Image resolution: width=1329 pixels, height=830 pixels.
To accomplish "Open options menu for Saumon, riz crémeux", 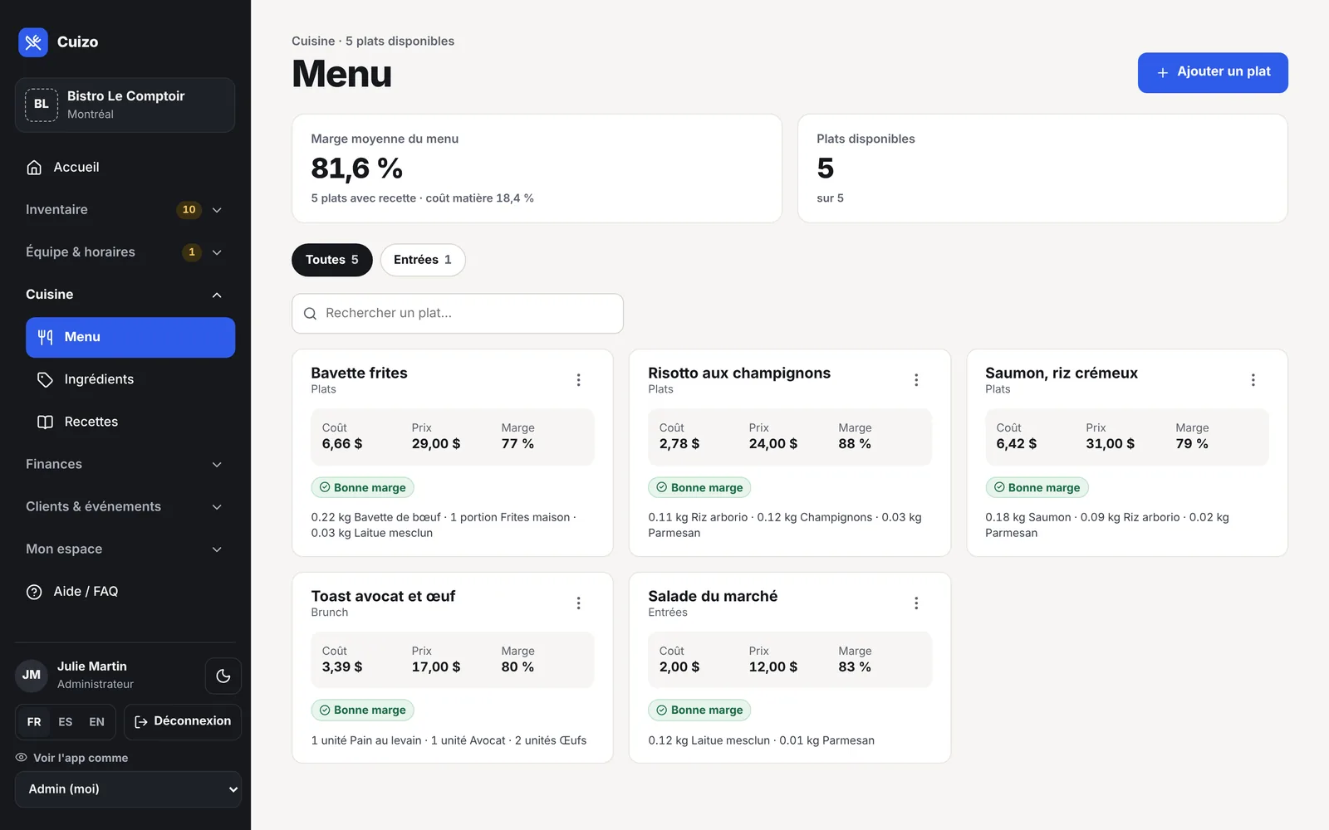I will point(1253,380).
